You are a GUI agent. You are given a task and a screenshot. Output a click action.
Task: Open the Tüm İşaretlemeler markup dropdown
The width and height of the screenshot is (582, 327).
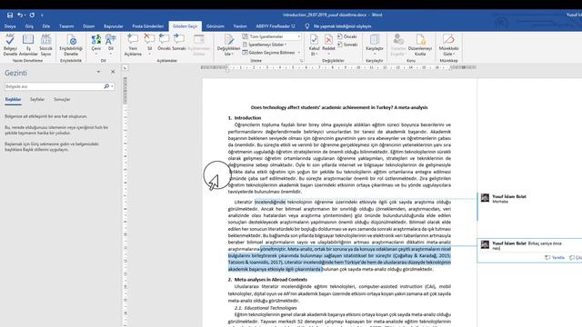[x=271, y=36]
